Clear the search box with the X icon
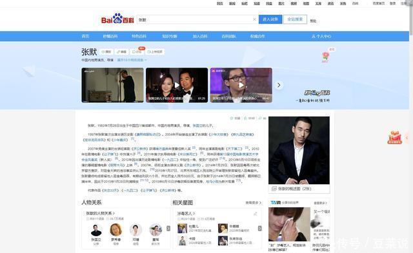Screen dimensions: 413x253 254,19
